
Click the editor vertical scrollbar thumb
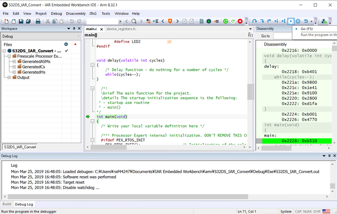[249, 92]
